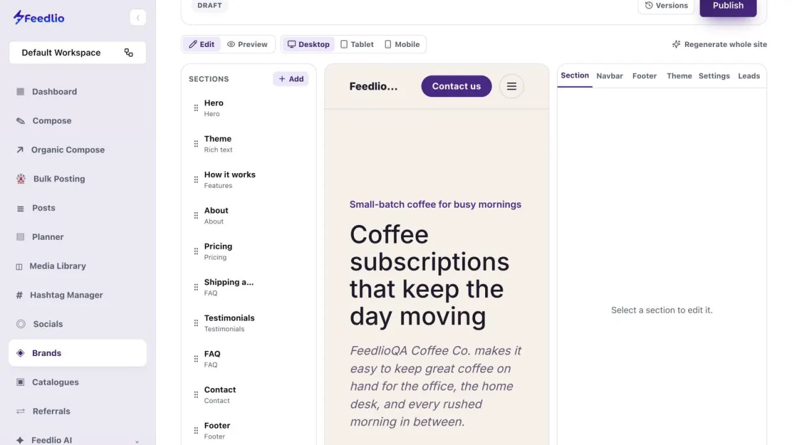Switch to the Navbar tab
Viewport: 792px width, 445px height.
pos(609,76)
